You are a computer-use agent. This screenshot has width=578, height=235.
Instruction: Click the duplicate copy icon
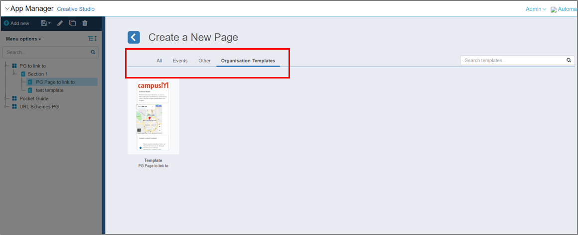coord(73,23)
